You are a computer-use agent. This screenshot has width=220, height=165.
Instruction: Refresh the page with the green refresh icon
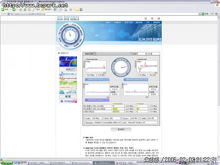(x=25, y=10)
